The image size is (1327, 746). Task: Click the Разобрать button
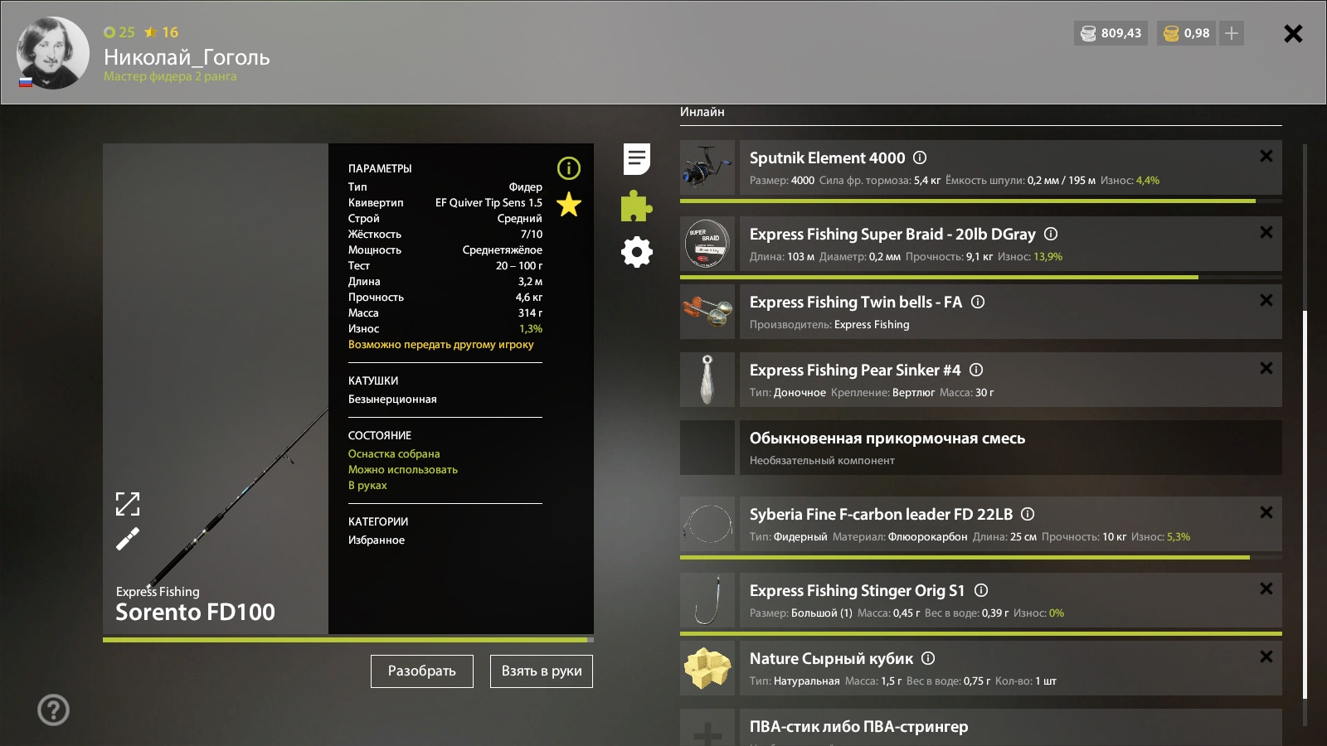pyautogui.click(x=422, y=671)
